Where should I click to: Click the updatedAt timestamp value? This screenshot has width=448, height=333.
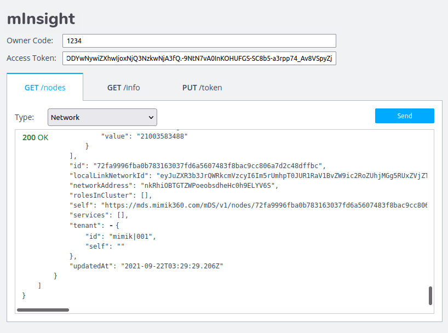pyautogui.click(x=172, y=266)
